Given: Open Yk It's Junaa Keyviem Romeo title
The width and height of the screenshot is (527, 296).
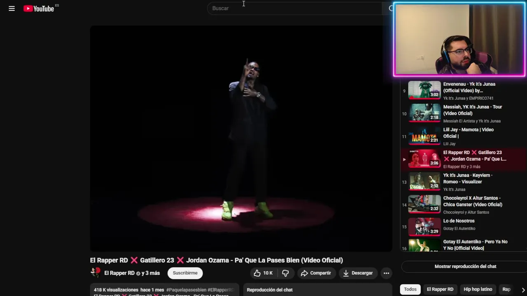Looking at the screenshot, I should click(x=468, y=178).
